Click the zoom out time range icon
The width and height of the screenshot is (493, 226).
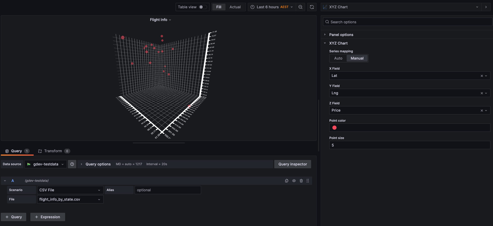coord(300,7)
